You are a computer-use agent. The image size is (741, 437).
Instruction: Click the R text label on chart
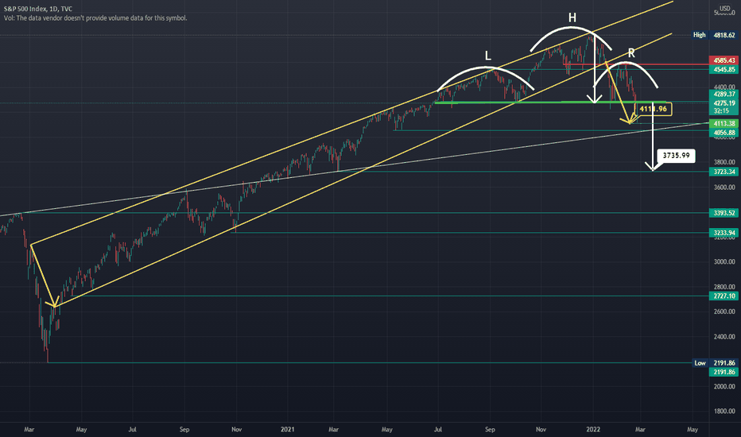pyautogui.click(x=631, y=53)
